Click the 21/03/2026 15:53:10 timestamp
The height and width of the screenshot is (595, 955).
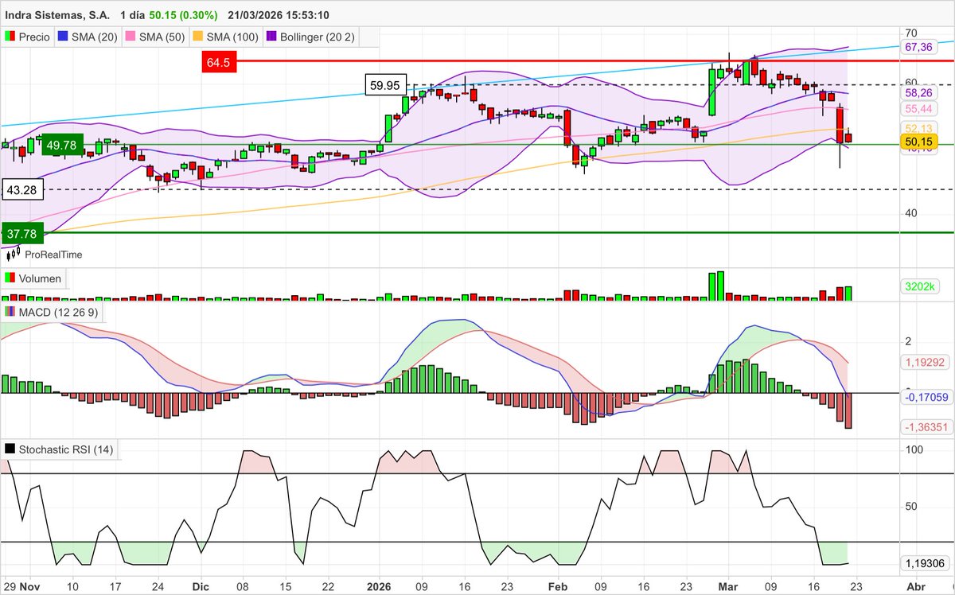[x=279, y=15]
